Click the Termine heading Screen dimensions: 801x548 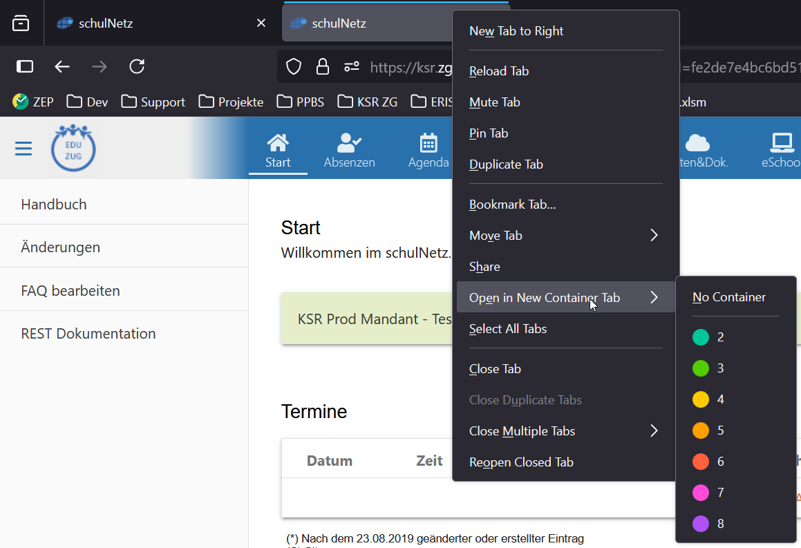click(314, 412)
